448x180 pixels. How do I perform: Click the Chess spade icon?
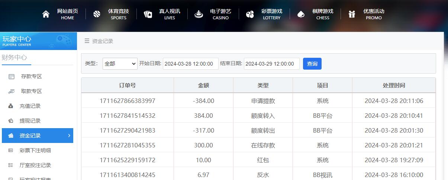301,14
